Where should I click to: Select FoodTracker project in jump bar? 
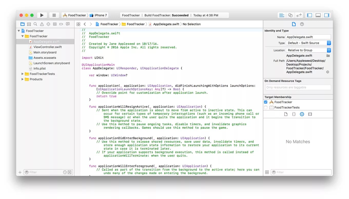click(x=107, y=24)
